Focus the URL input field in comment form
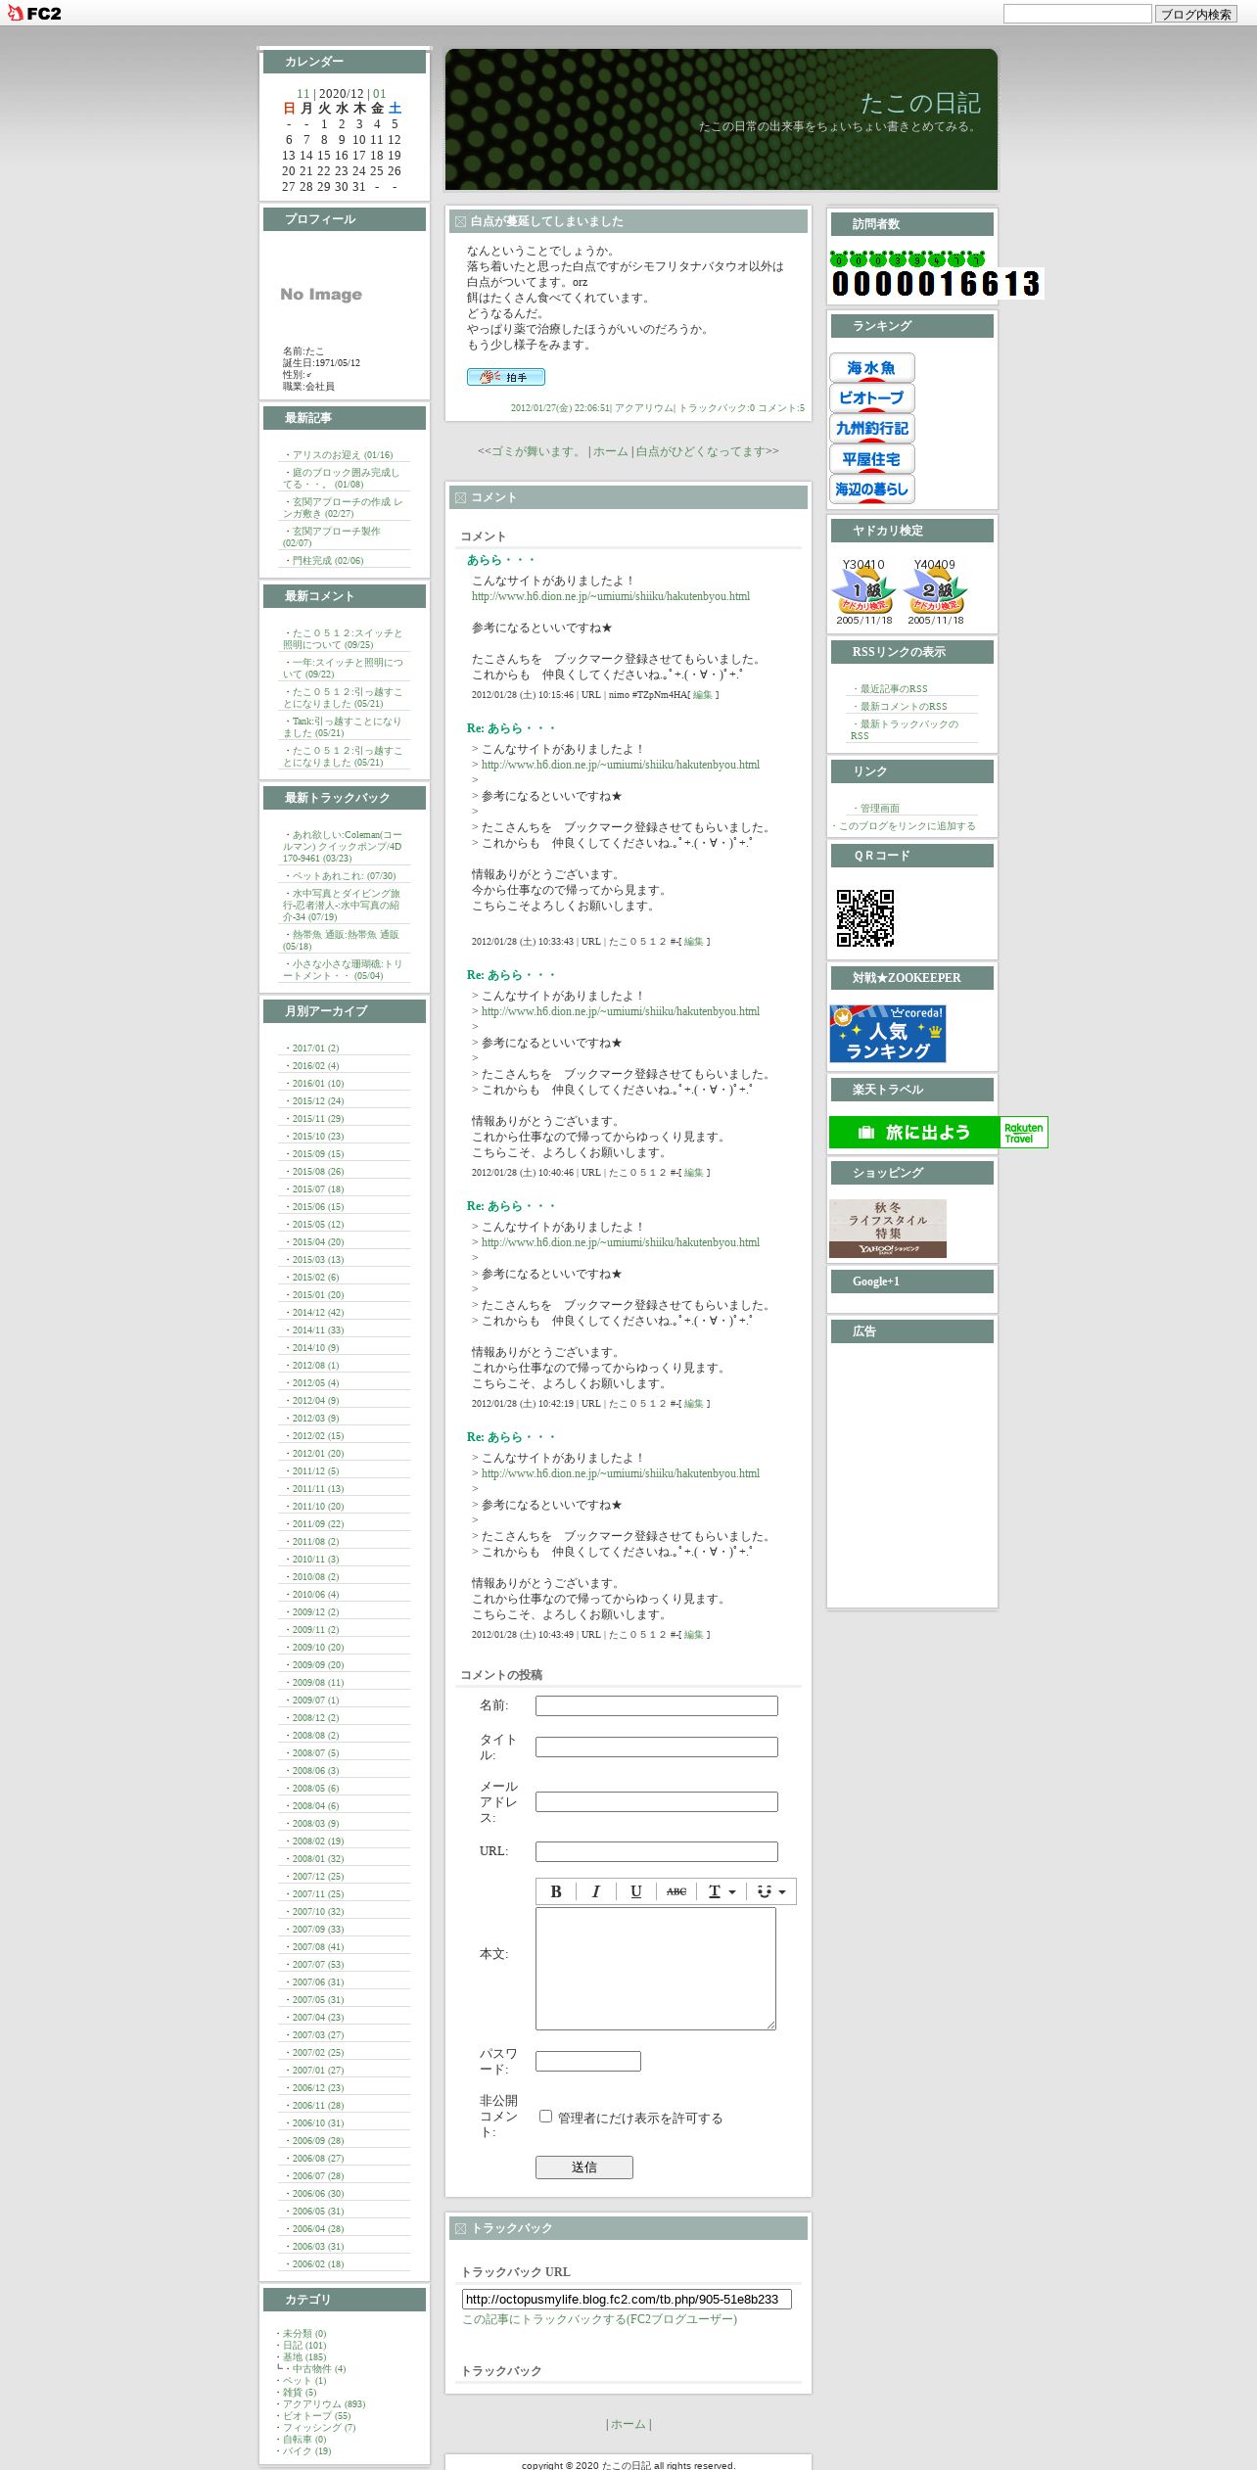Viewport: 1257px width, 2470px height. click(656, 1851)
